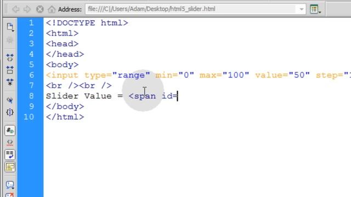Open the view options list icon
The image size is (351, 197).
click(315, 9)
